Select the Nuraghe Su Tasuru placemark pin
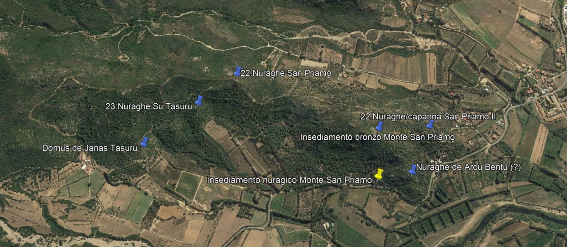 click(199, 101)
